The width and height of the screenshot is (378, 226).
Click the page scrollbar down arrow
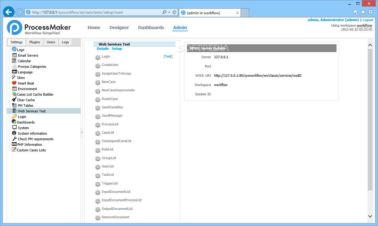tap(370, 216)
